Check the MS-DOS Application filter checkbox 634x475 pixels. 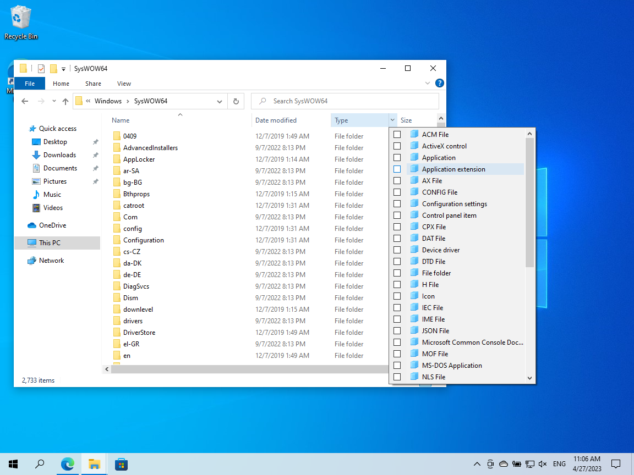point(397,366)
